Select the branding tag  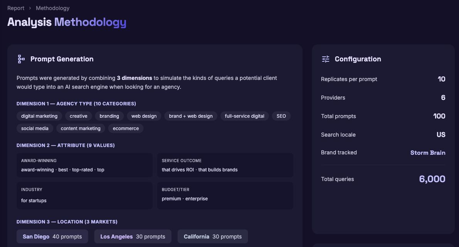click(x=109, y=116)
